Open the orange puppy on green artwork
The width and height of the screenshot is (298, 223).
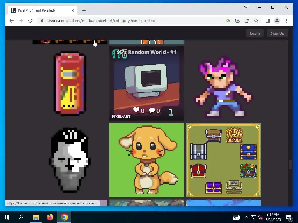tap(147, 160)
